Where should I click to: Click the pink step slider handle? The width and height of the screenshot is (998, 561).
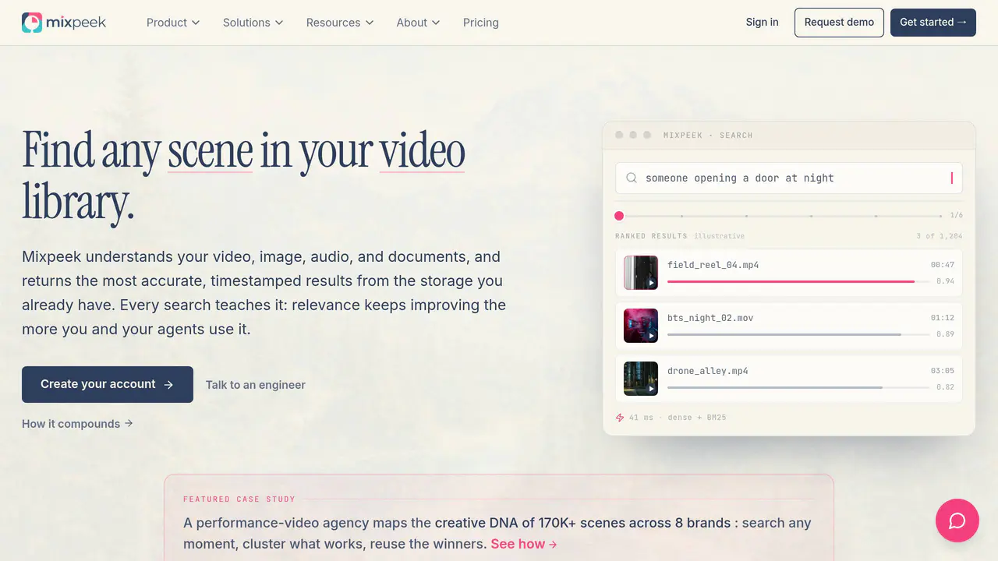tap(619, 216)
